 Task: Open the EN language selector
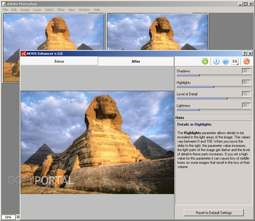[x=235, y=61]
